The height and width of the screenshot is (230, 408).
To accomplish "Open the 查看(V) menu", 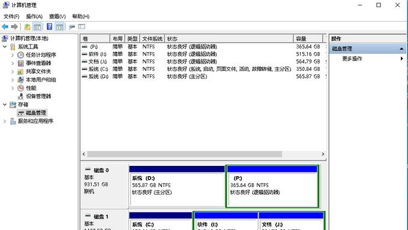I will pyautogui.click(x=57, y=16).
